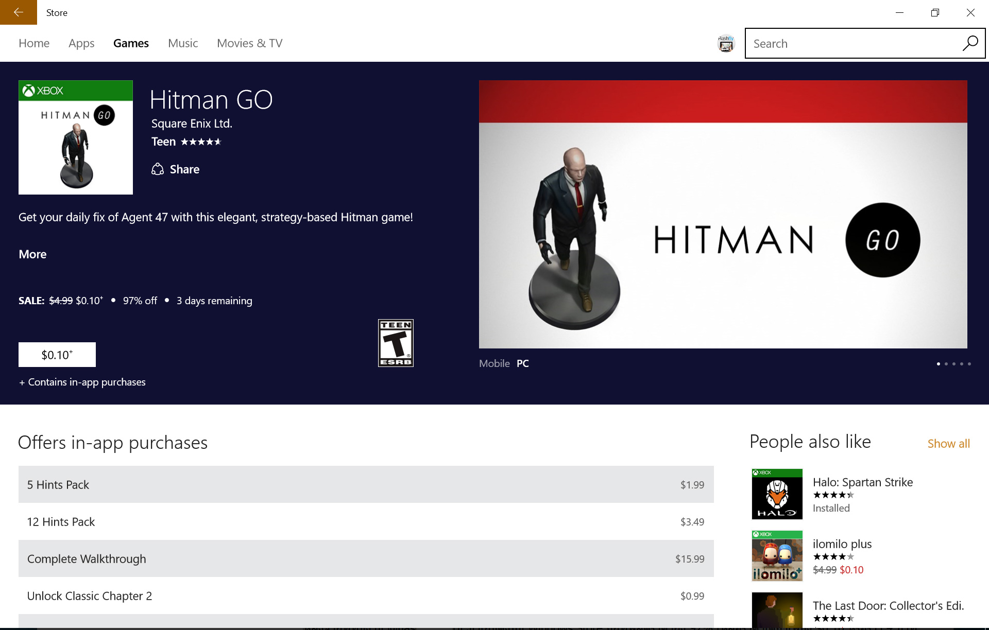Open ilomilo plus game icon

777,556
